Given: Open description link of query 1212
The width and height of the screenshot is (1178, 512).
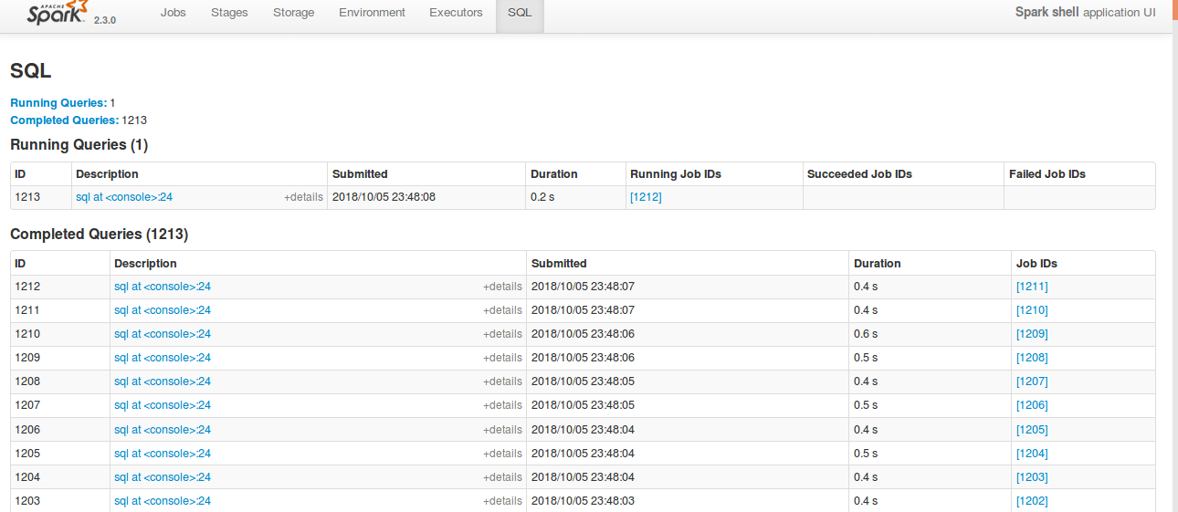Looking at the screenshot, I should [163, 287].
